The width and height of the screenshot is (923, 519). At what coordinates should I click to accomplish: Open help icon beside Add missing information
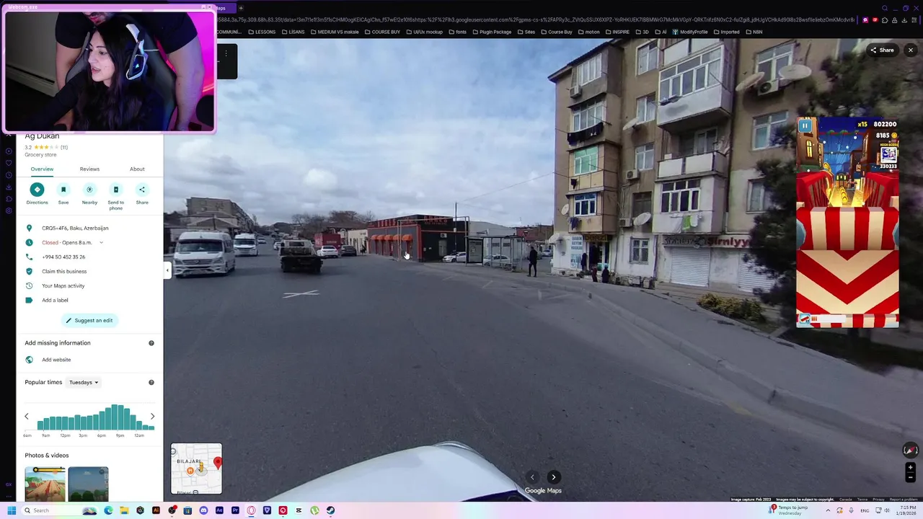click(x=151, y=343)
